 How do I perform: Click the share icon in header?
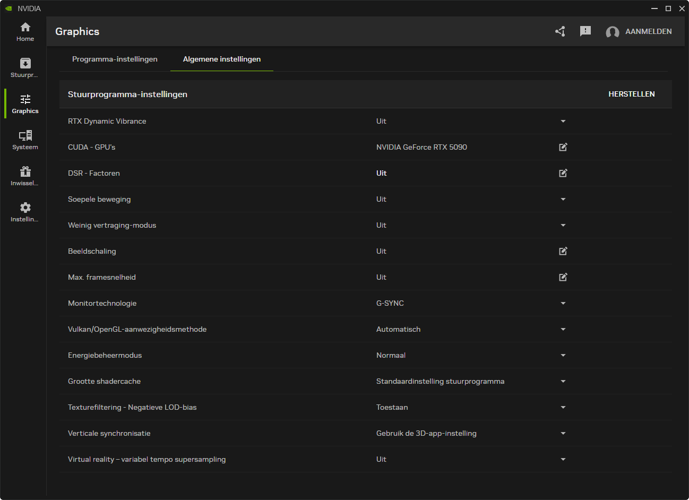pos(560,31)
